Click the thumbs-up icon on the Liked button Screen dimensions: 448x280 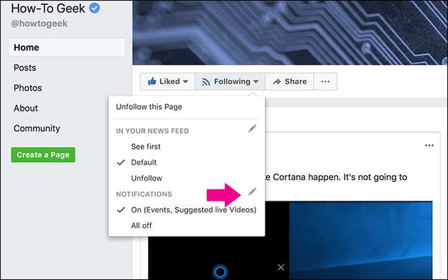tap(152, 81)
